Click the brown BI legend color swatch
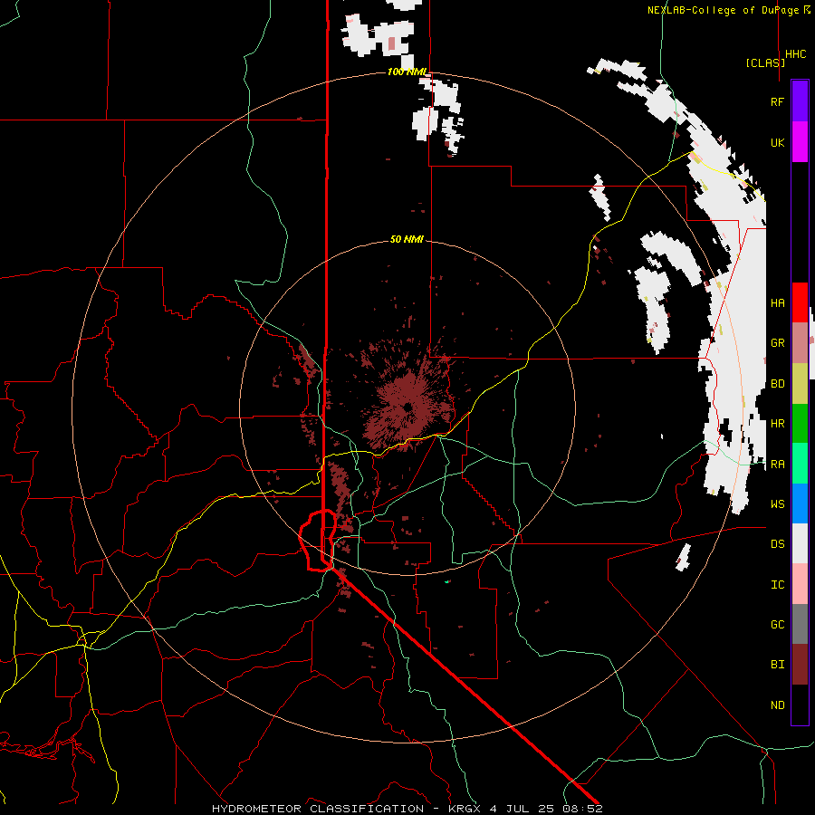 point(800,665)
